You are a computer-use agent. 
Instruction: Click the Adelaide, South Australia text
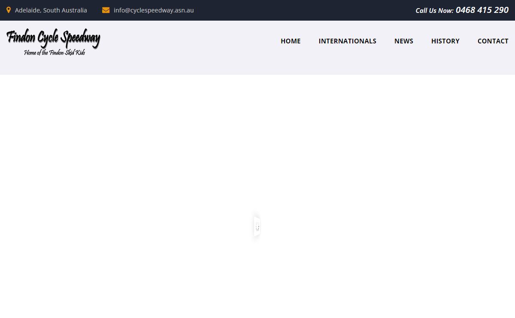[51, 10]
